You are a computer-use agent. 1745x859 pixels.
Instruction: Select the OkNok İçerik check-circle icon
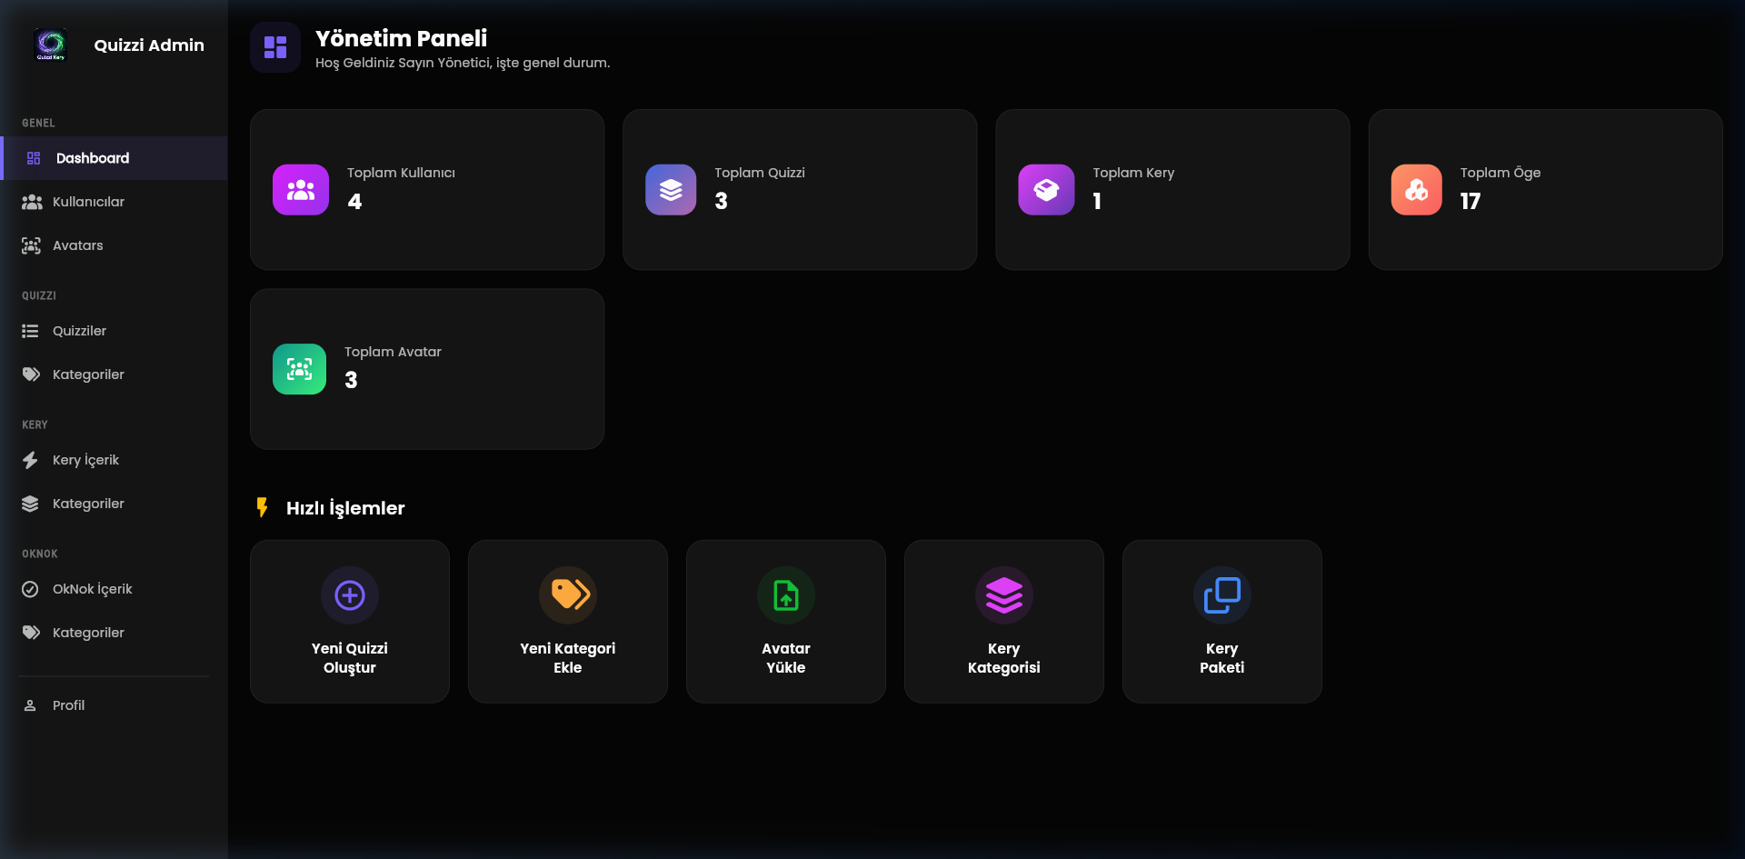coord(31,589)
